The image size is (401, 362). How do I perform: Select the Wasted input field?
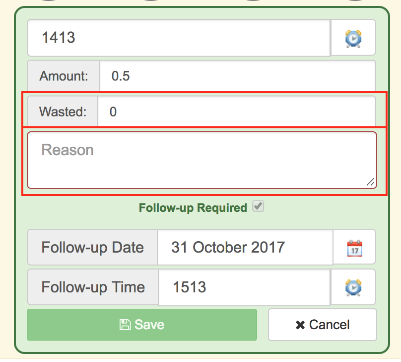(236, 112)
